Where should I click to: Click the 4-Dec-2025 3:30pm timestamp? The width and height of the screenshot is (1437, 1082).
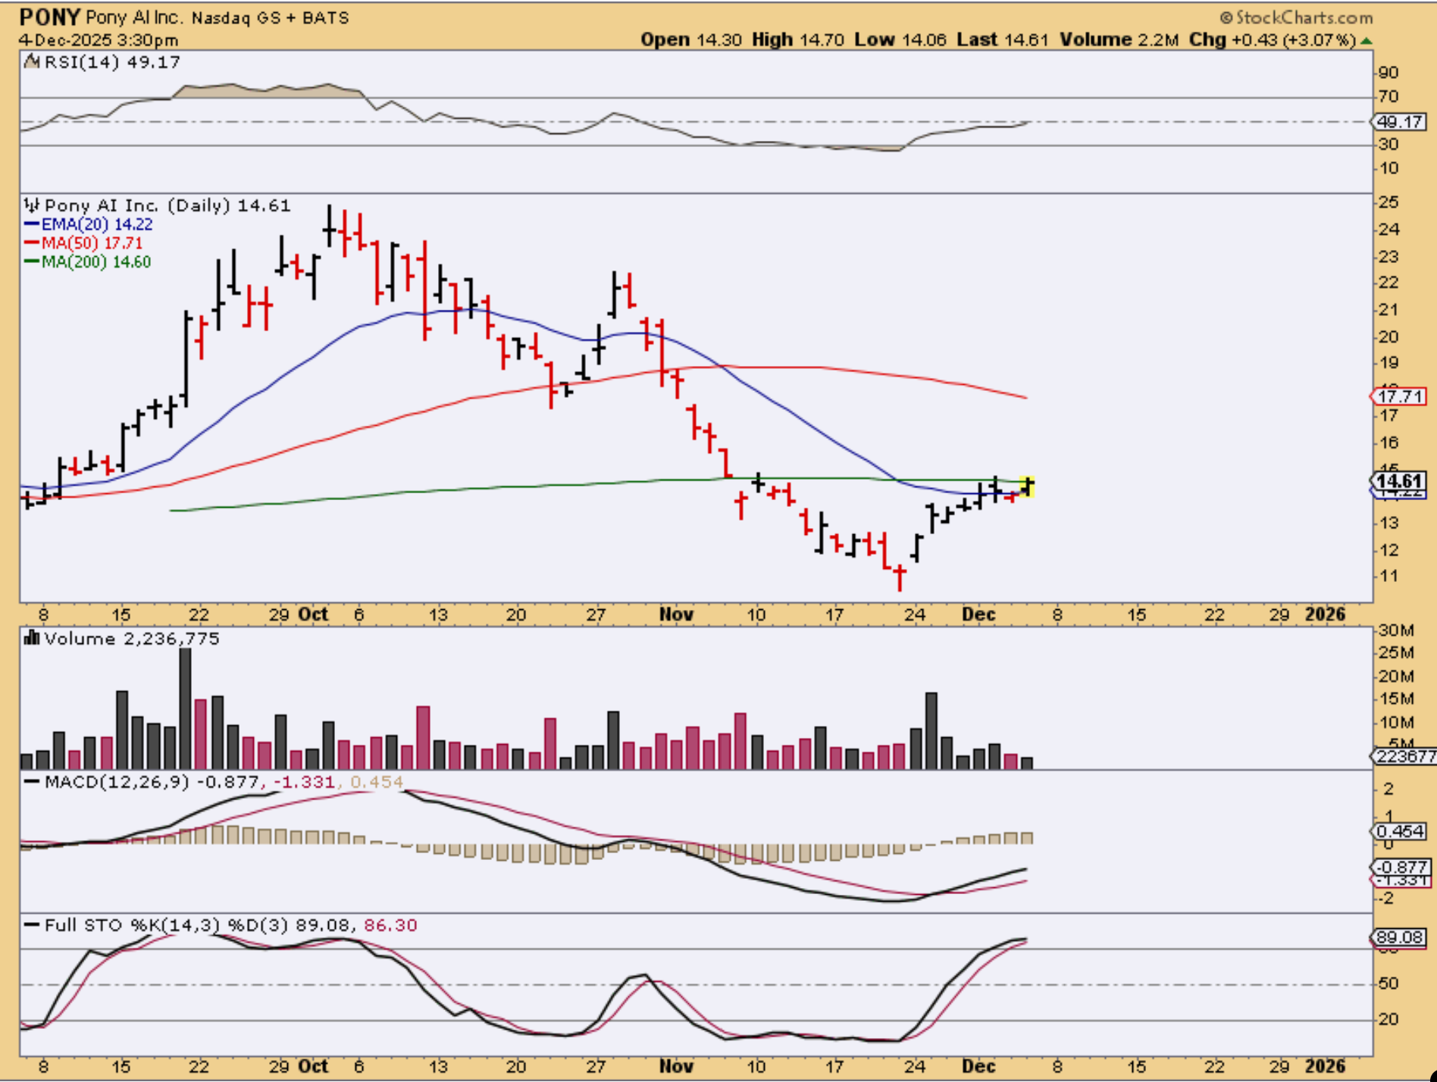(99, 40)
